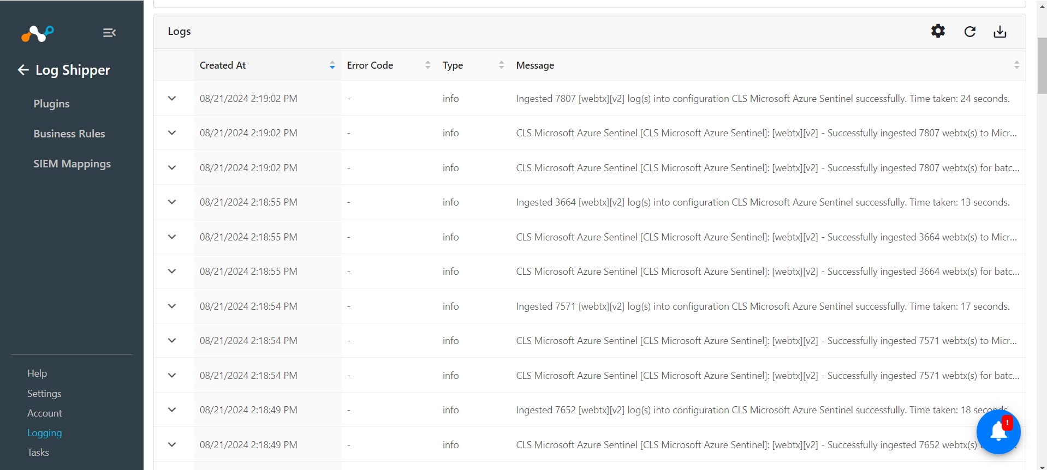Select Logging in the sidebar
The width and height of the screenshot is (1047, 470).
[x=45, y=433]
